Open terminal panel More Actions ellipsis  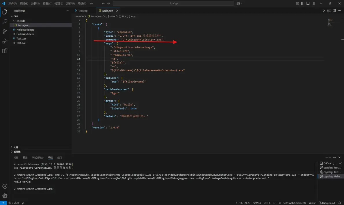pos(334,157)
